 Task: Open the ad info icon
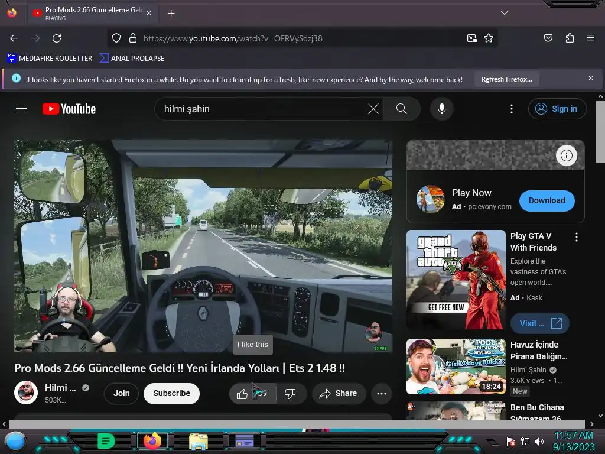[566, 155]
